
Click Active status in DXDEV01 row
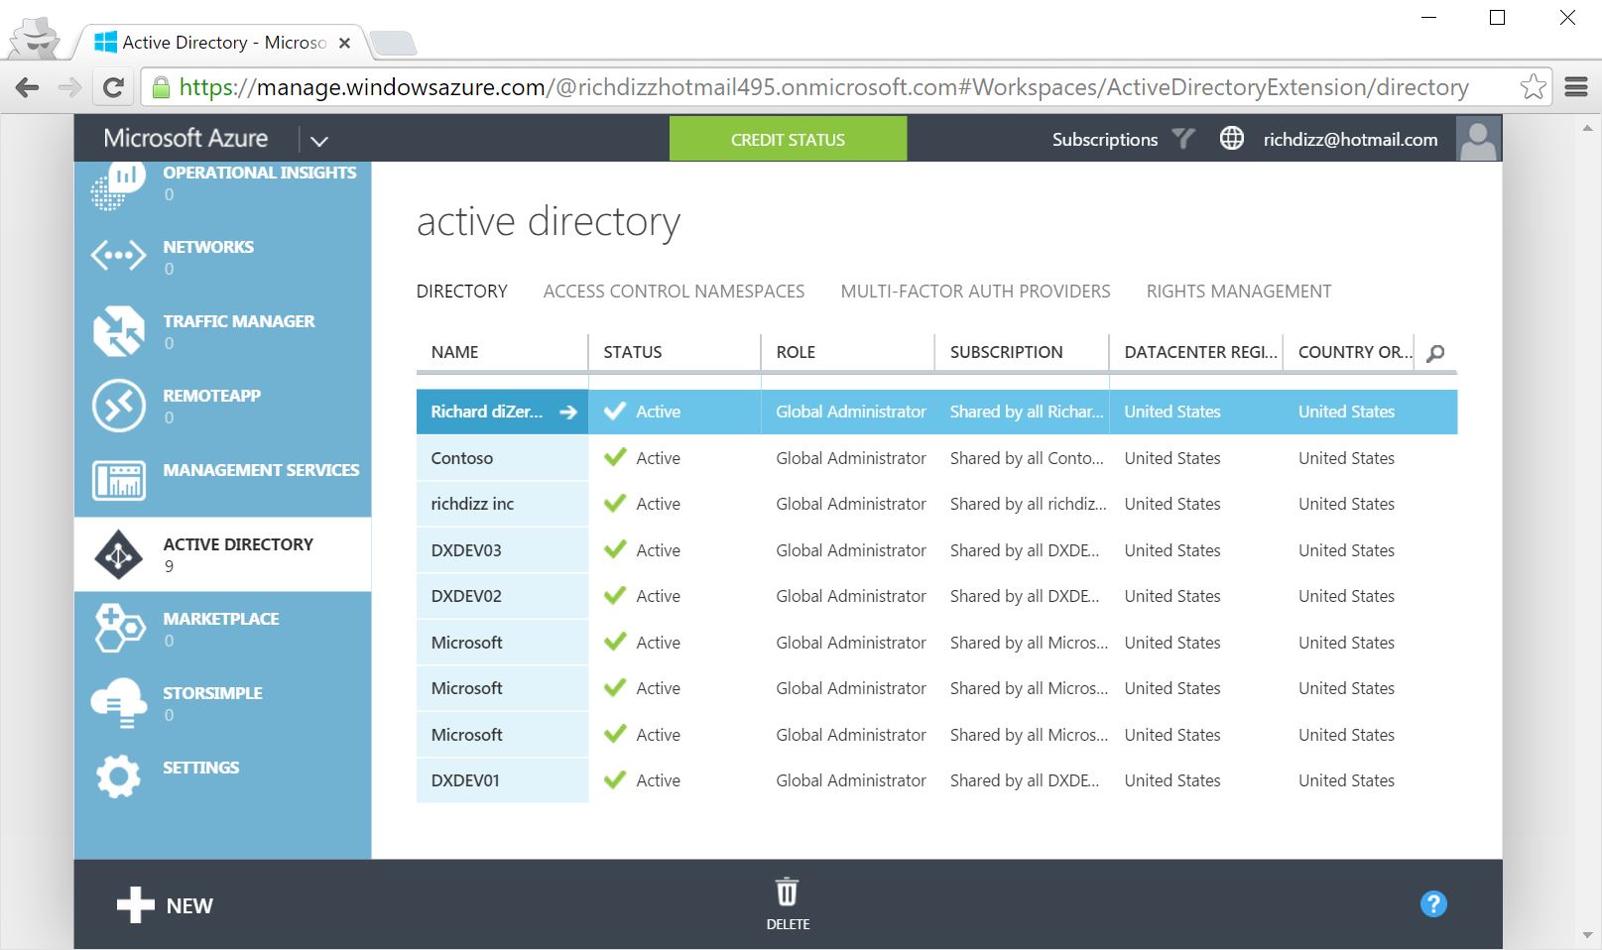coord(658,780)
